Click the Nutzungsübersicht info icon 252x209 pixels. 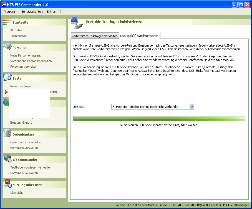pyautogui.click(x=7, y=184)
